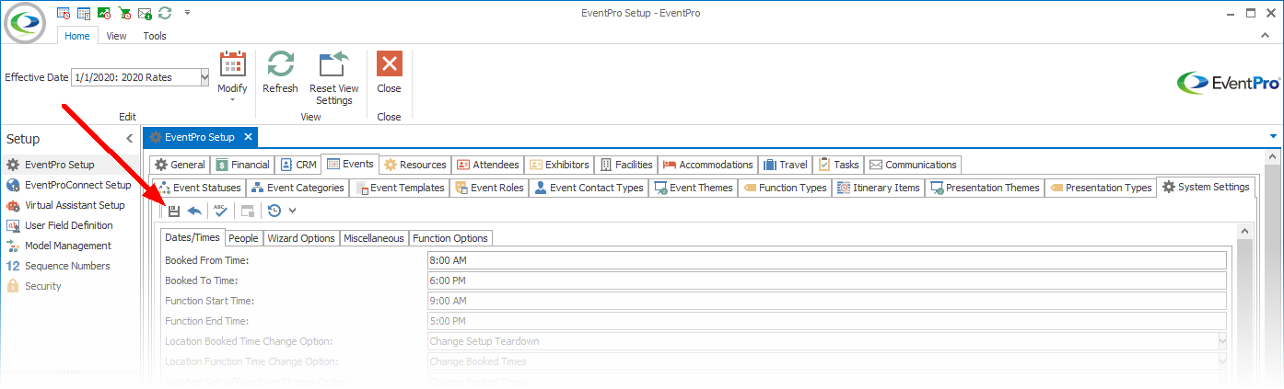
Task: Click the quick access refresh arrows icon
Action: coord(165,13)
